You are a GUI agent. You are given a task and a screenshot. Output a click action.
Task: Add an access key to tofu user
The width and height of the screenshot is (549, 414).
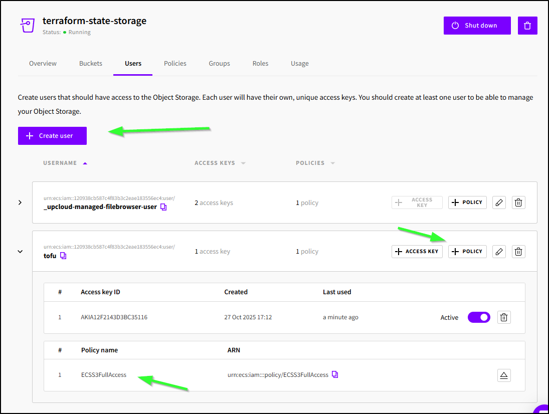pos(417,252)
